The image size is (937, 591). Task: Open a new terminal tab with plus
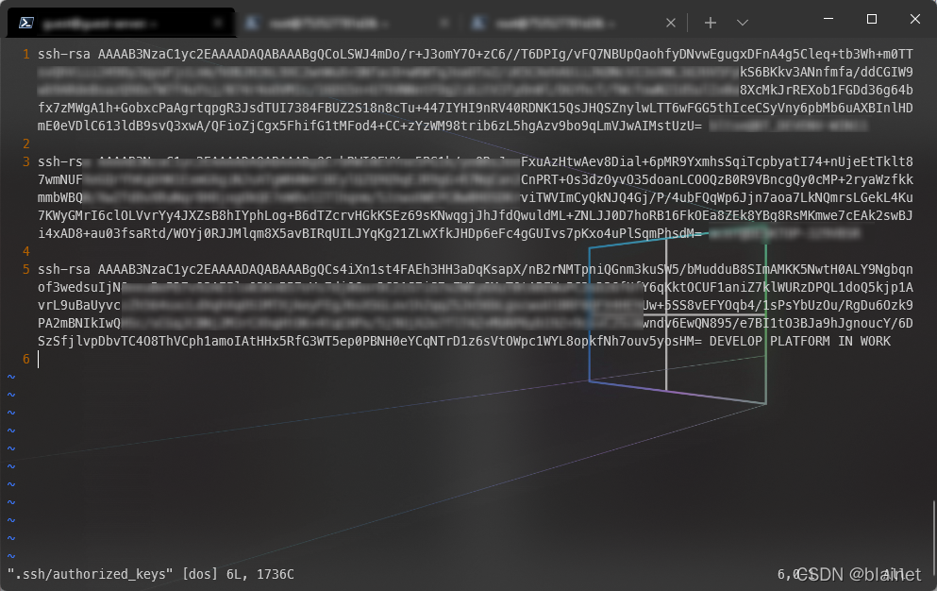(710, 23)
